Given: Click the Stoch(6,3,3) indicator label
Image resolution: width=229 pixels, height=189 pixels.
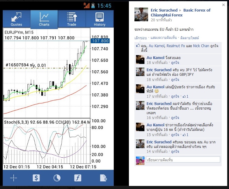Looking at the screenshot, I should pyautogui.click(x=16, y=122).
